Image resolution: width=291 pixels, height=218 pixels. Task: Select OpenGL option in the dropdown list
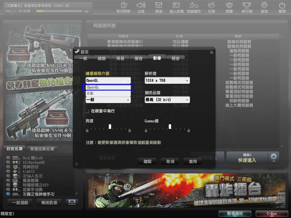click(x=108, y=87)
